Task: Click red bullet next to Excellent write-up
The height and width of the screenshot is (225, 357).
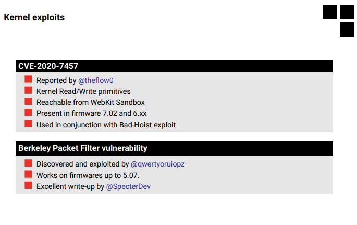Action: tap(29, 185)
